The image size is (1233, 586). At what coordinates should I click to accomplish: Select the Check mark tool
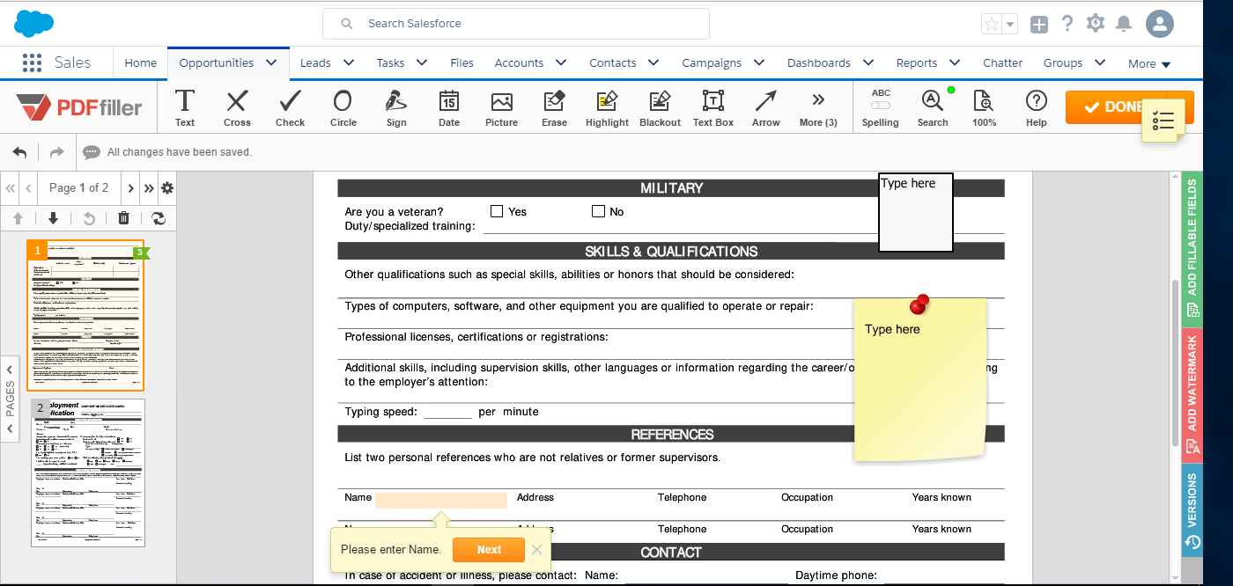pos(290,108)
